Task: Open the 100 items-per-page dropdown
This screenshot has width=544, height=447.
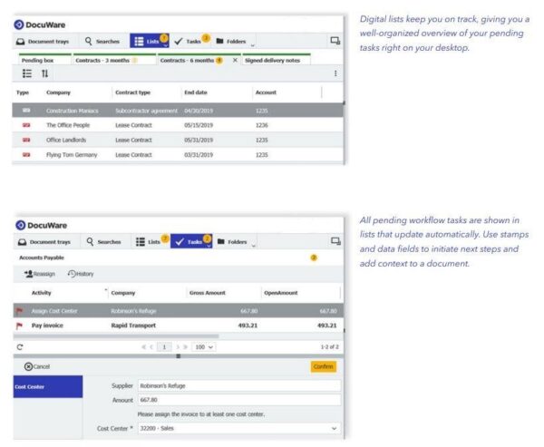Action: click(x=204, y=347)
